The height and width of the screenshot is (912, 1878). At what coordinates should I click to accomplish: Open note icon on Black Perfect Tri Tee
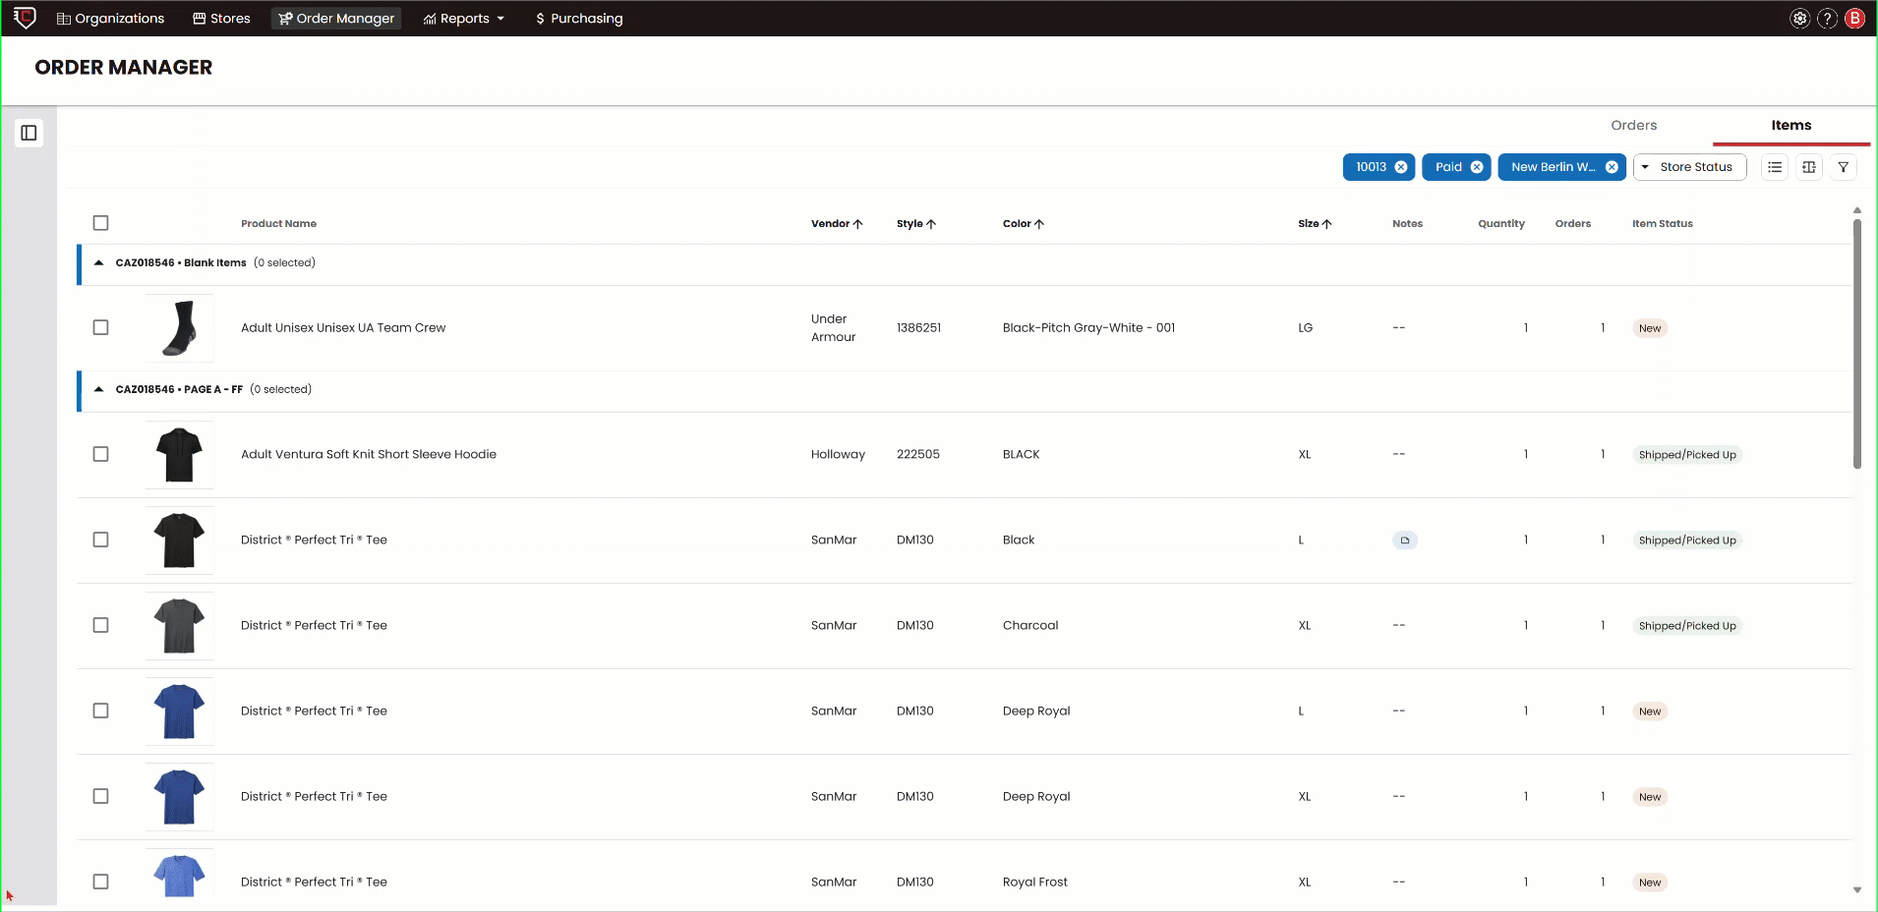click(x=1405, y=541)
